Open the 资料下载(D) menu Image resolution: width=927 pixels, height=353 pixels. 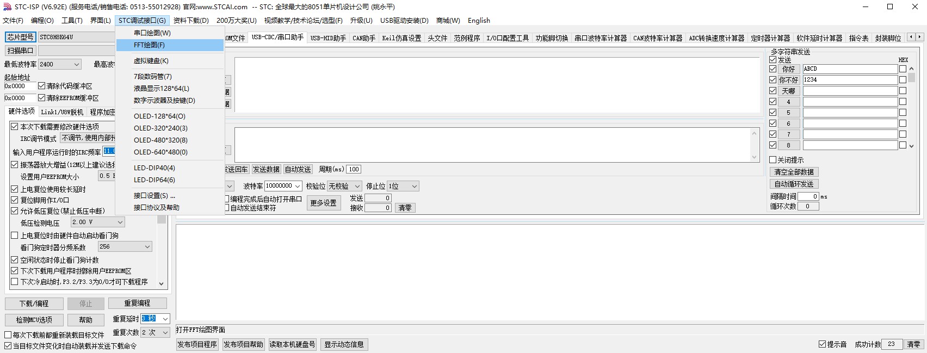click(x=191, y=21)
